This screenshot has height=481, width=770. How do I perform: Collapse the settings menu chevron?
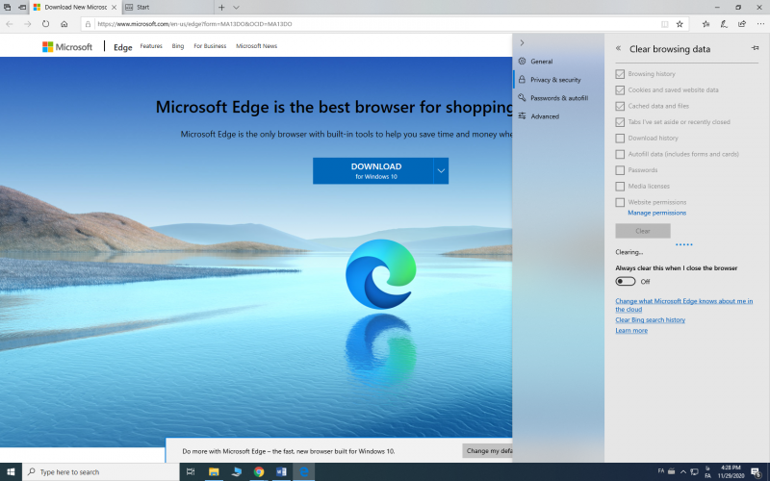click(522, 43)
